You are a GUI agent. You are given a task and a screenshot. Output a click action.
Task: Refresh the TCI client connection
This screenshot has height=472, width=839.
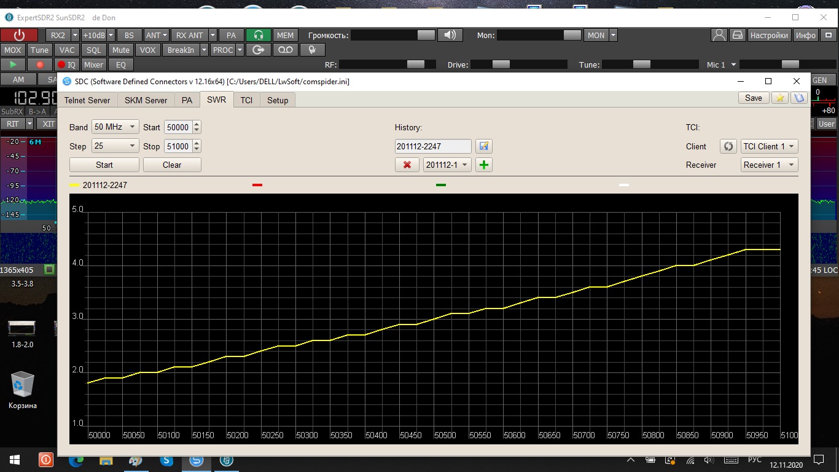point(728,146)
